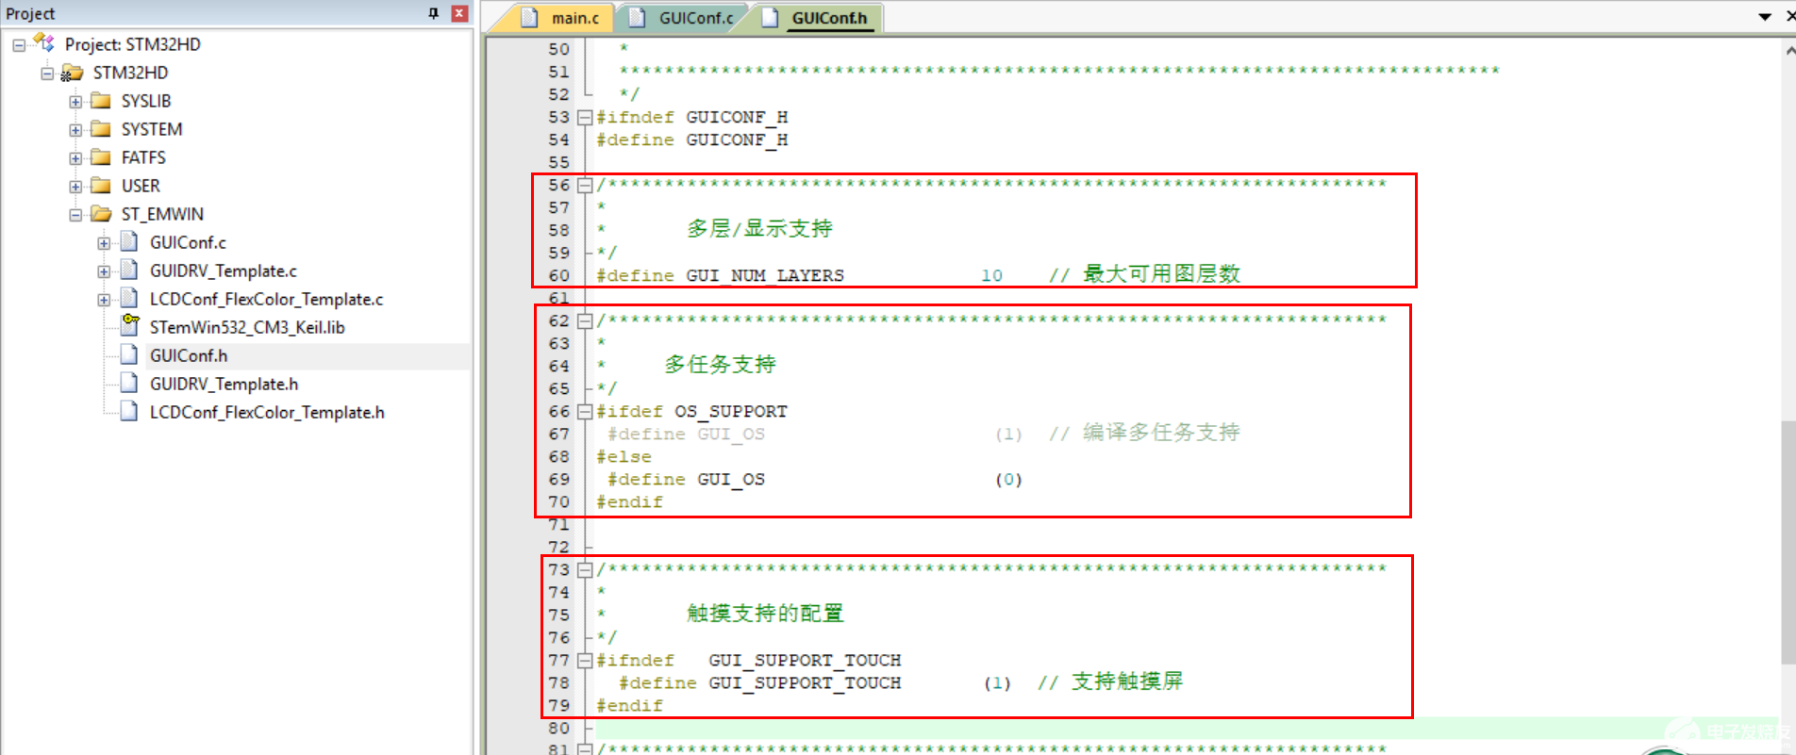Click GUI_NUM_LAYERS on line 60

(x=765, y=275)
